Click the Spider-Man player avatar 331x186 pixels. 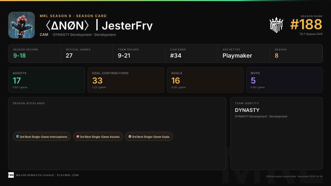22,25
